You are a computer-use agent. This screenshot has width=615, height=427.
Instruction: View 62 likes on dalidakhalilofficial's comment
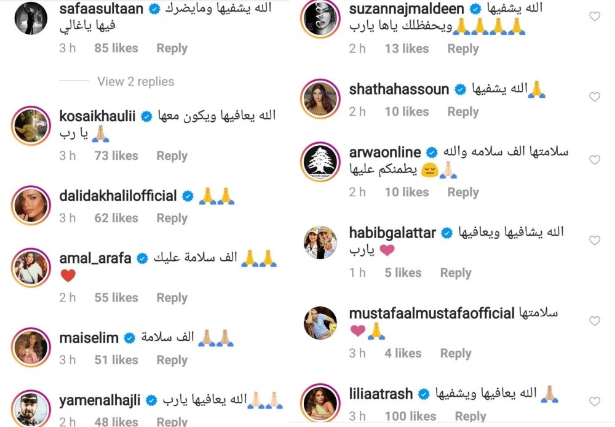116,218
